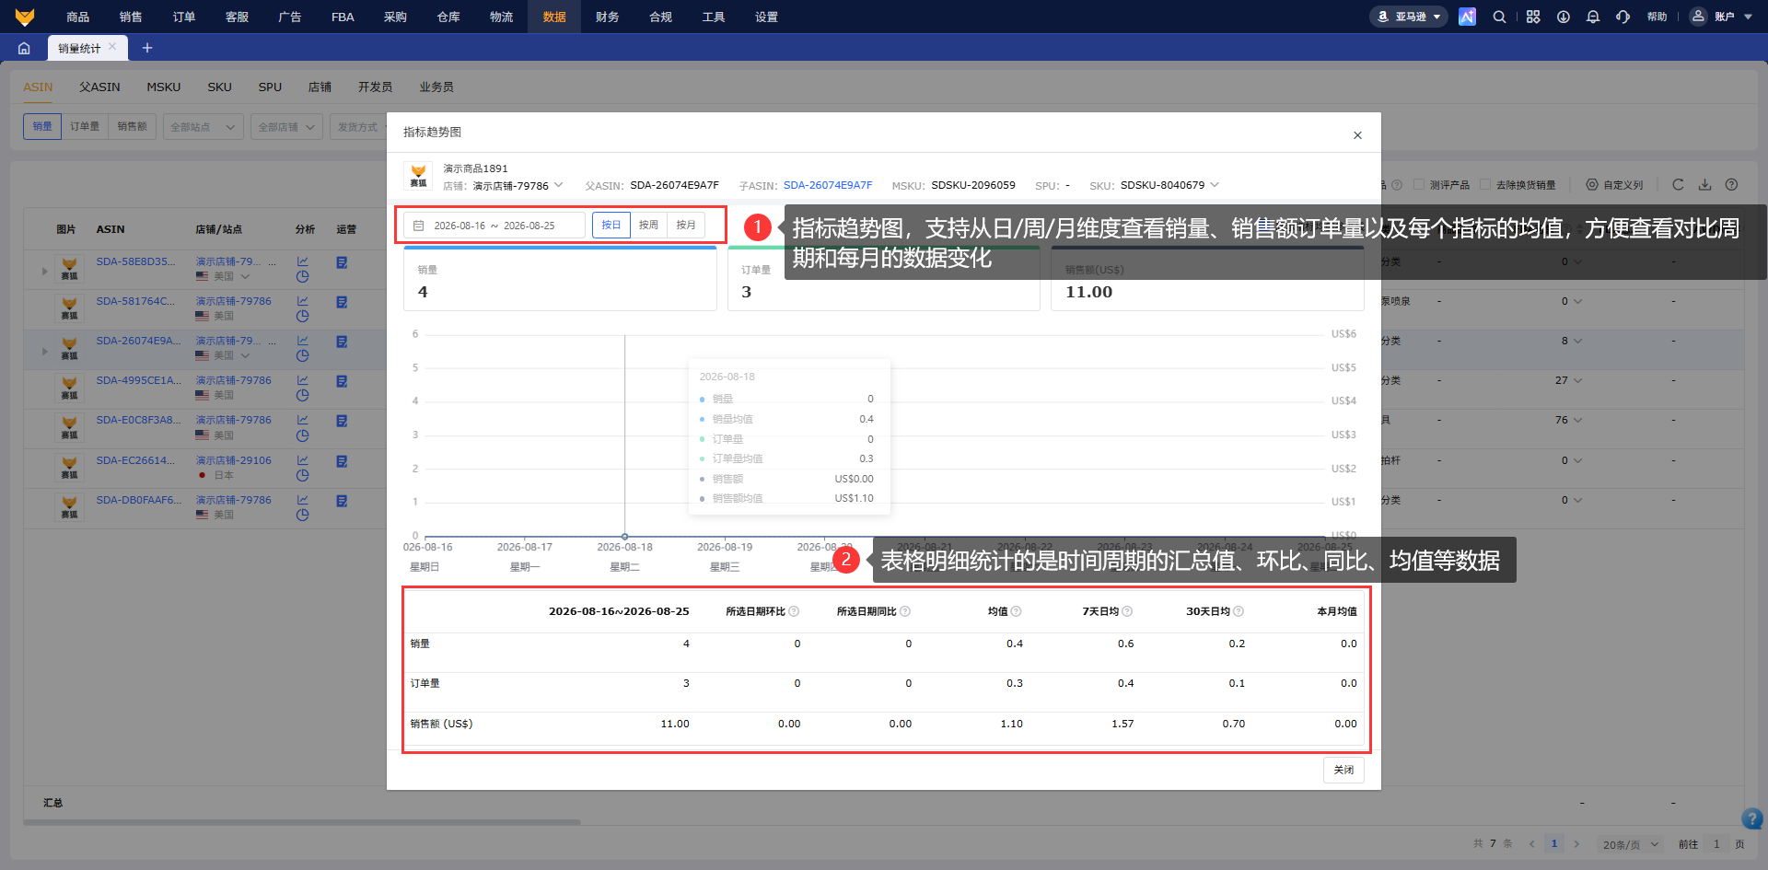Click info icon next to 所选日期环比
1768x870 pixels.
[794, 611]
